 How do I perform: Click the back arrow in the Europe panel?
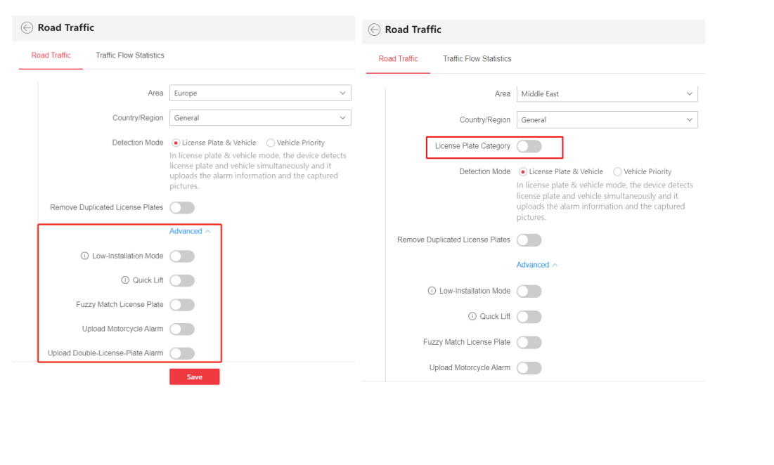[x=27, y=28]
